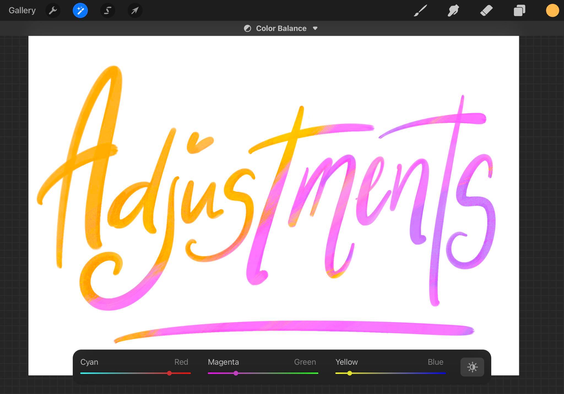The width and height of the screenshot is (564, 394).
Task: Click the Magenta-Green slider handle
Action: [x=236, y=373]
